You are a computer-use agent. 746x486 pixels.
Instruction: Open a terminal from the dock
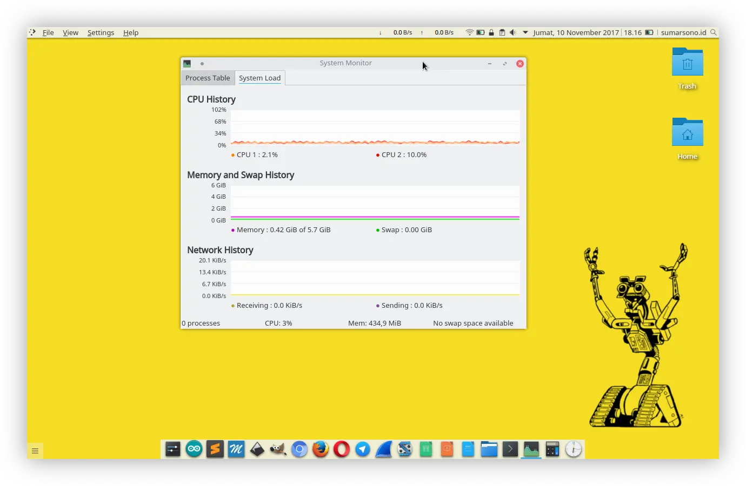[x=510, y=449]
